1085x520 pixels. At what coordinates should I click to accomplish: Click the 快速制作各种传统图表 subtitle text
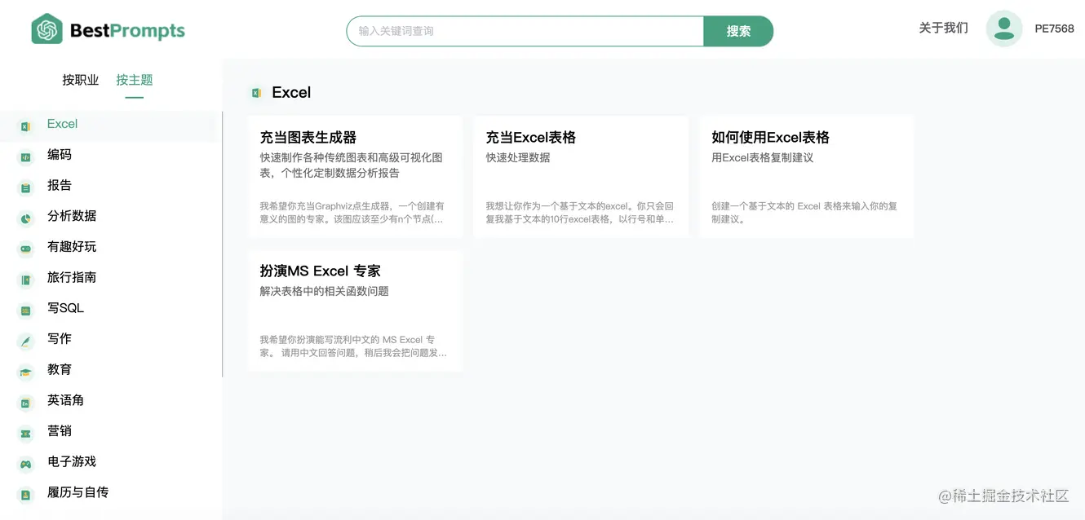(x=352, y=165)
